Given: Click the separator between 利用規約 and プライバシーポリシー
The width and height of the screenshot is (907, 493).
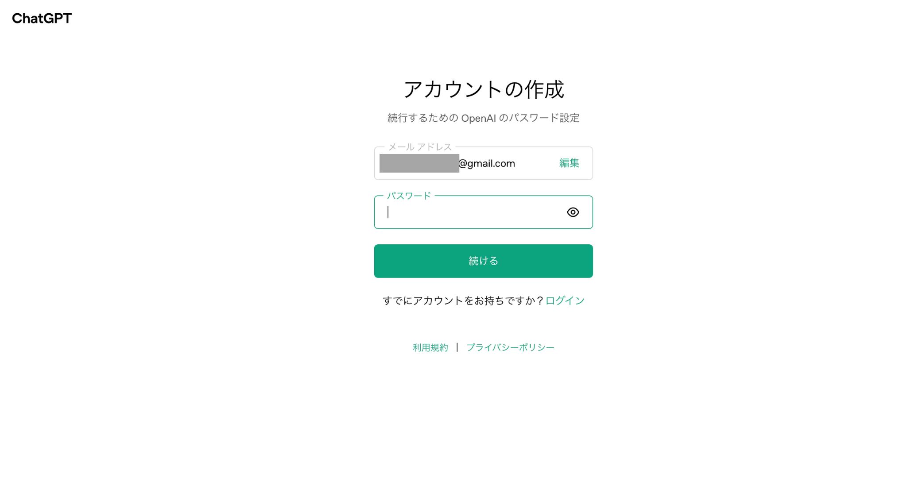Looking at the screenshot, I should (x=457, y=347).
